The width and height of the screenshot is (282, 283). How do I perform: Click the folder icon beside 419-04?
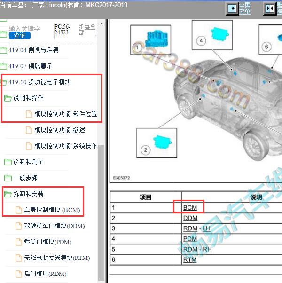[3, 50]
